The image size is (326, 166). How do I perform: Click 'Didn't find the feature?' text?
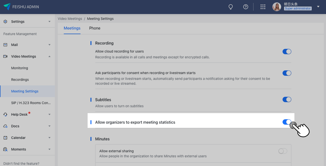click(21, 164)
